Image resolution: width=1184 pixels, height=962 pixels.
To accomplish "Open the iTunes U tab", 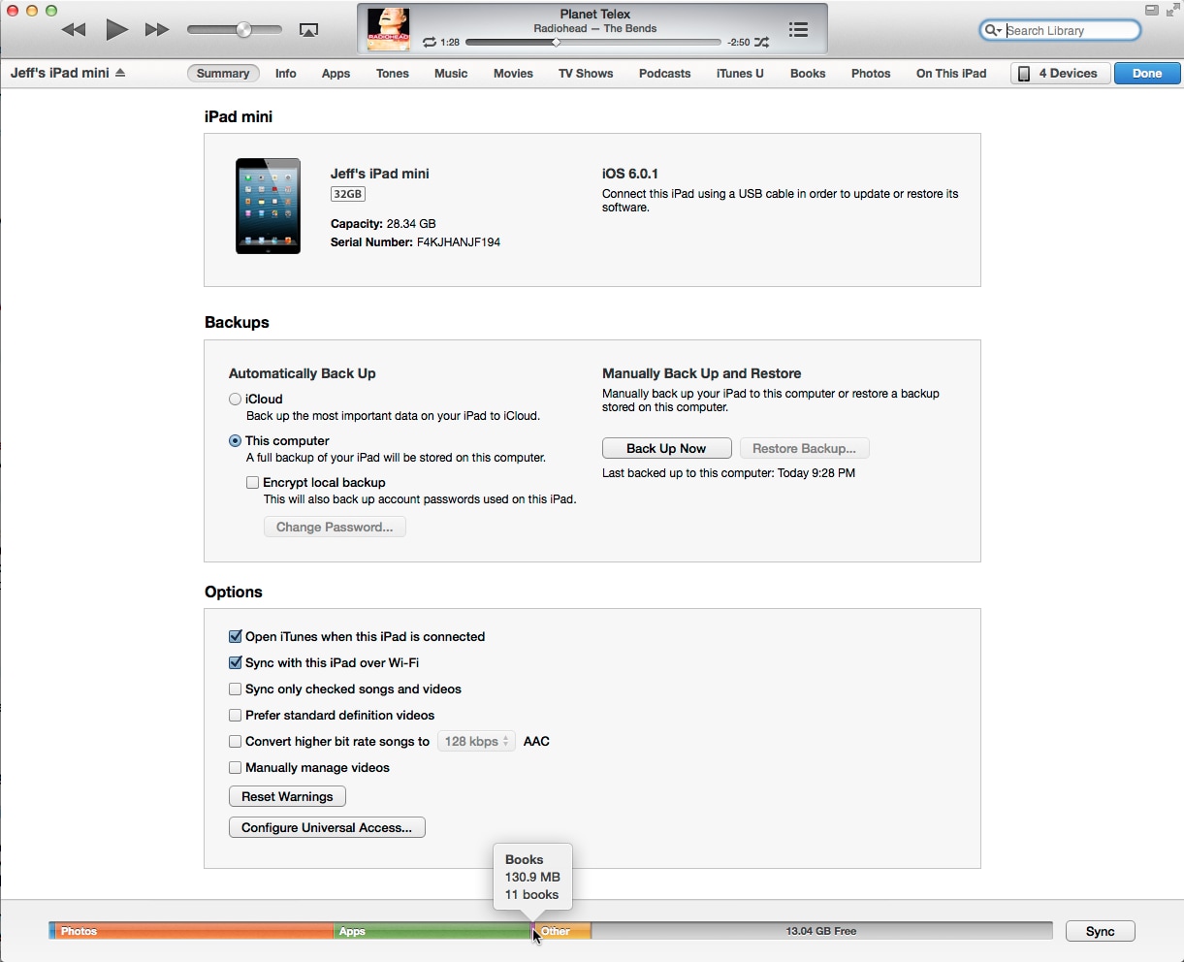I will (x=741, y=74).
